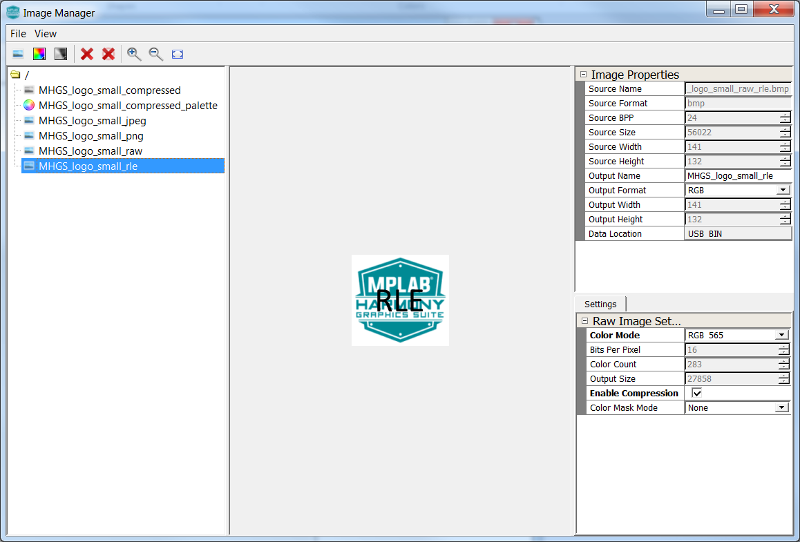Click the zoom in magnifier icon
The image size is (800, 542).
click(134, 54)
